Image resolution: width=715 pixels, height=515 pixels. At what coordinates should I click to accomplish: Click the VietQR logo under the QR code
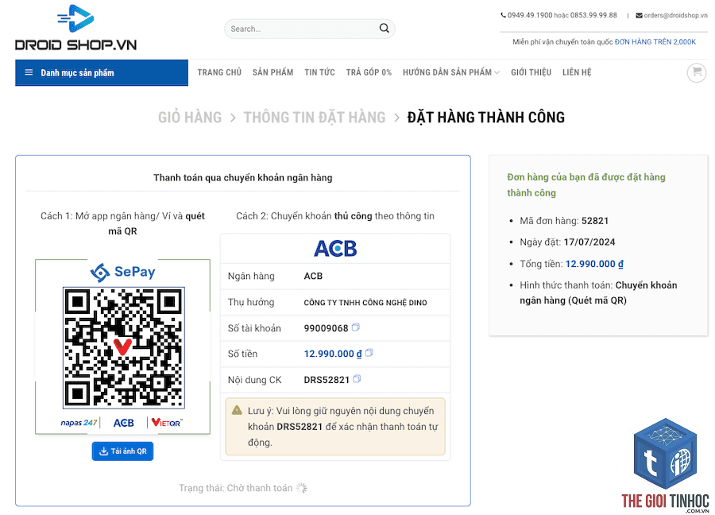tap(167, 423)
